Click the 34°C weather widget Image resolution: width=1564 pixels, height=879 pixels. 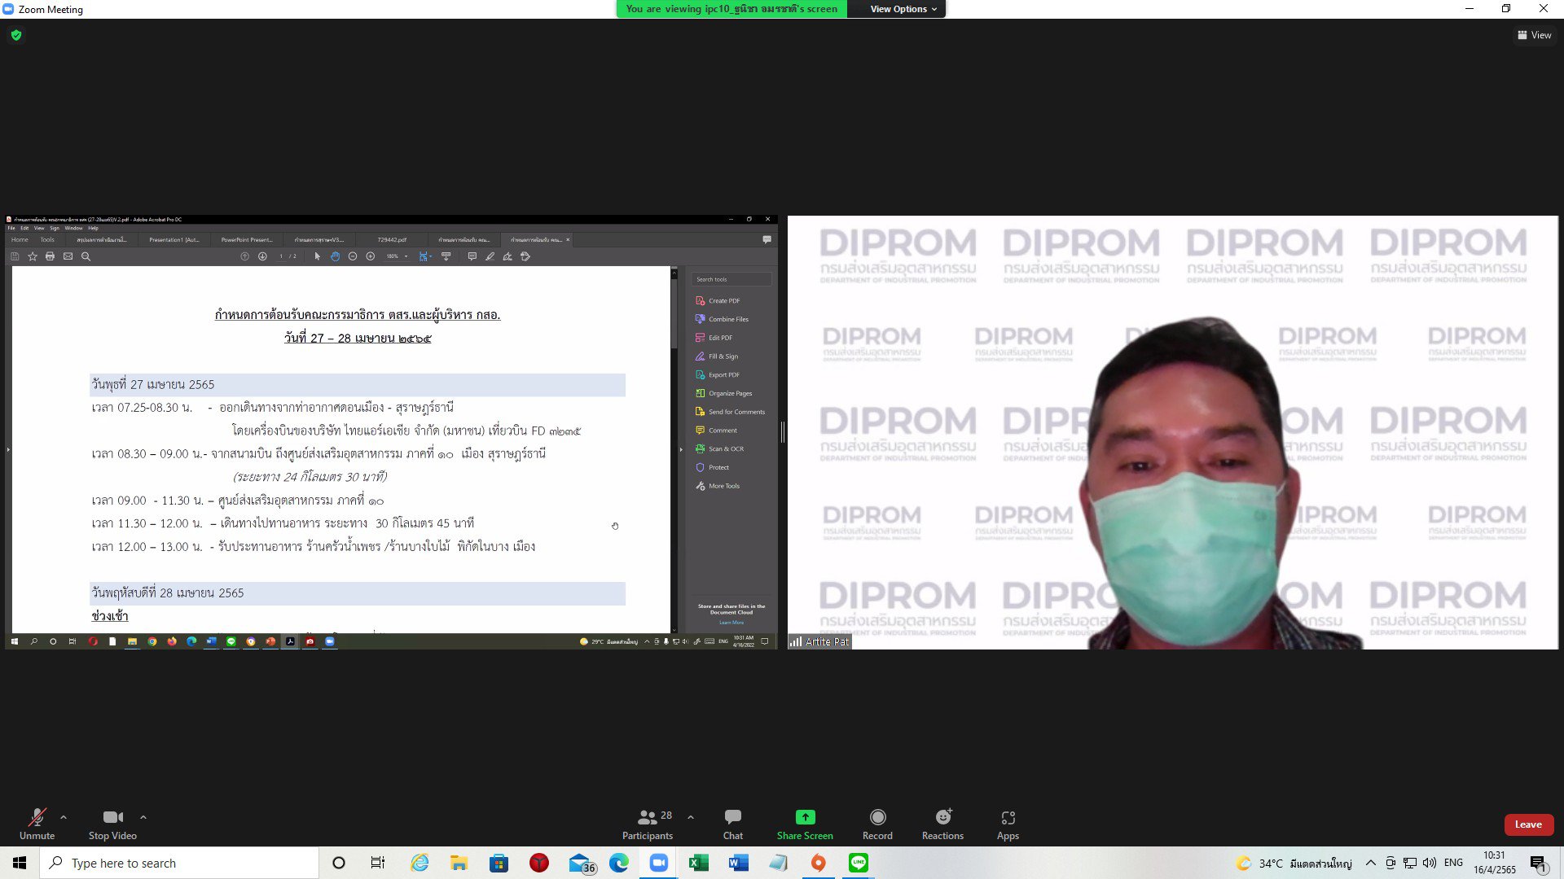coord(1294,863)
